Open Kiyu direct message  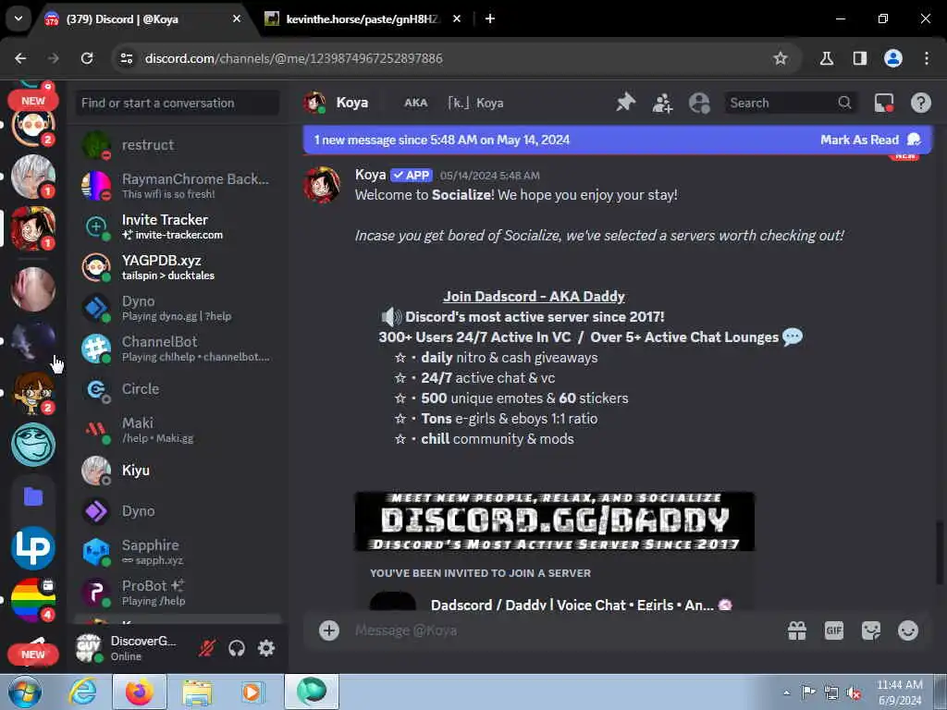coord(177,471)
